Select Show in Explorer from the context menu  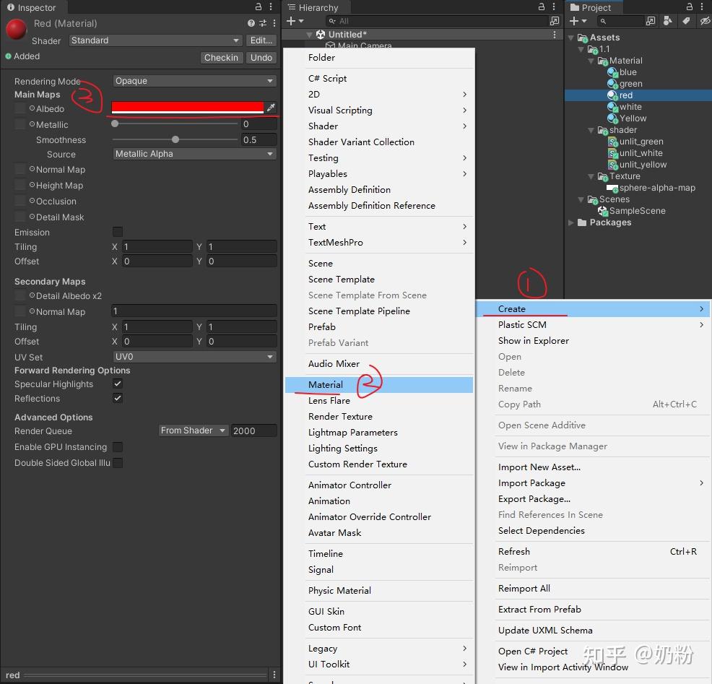pos(534,340)
